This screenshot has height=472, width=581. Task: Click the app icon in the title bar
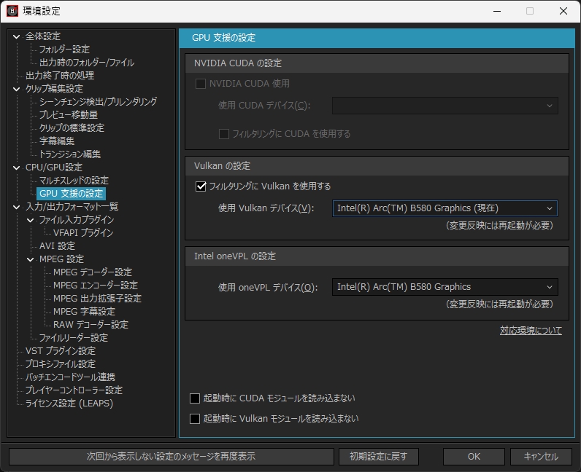[x=12, y=11]
